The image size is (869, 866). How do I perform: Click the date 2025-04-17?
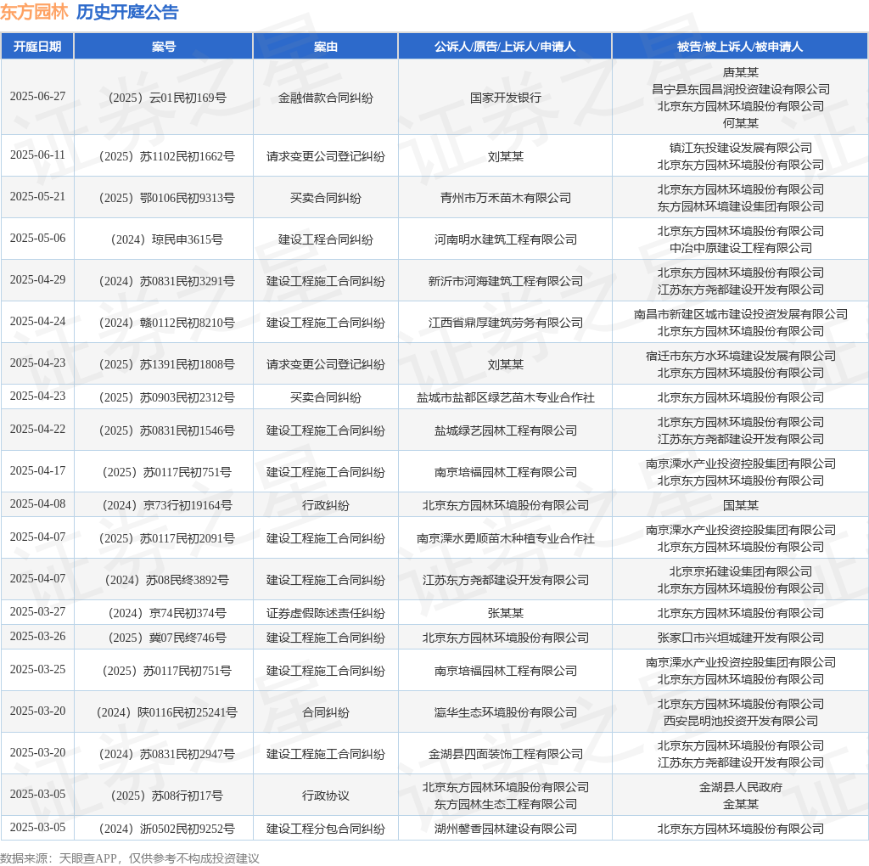(37, 471)
